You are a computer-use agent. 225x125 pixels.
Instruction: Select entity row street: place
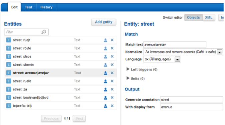click(x=61, y=56)
